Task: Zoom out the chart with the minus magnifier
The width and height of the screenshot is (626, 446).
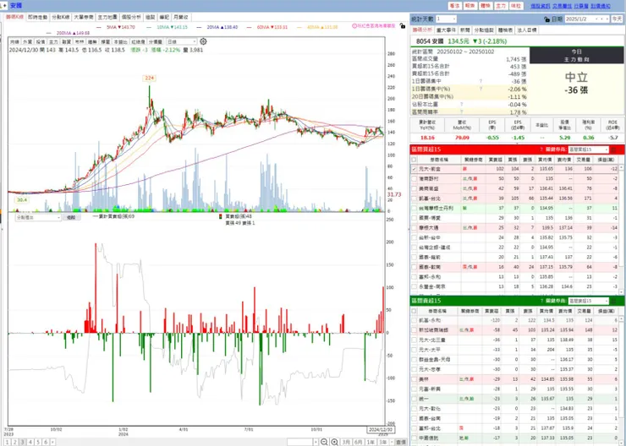Action: click(324, 442)
